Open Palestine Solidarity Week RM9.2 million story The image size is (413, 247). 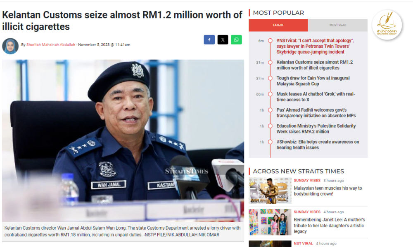pos(316,128)
